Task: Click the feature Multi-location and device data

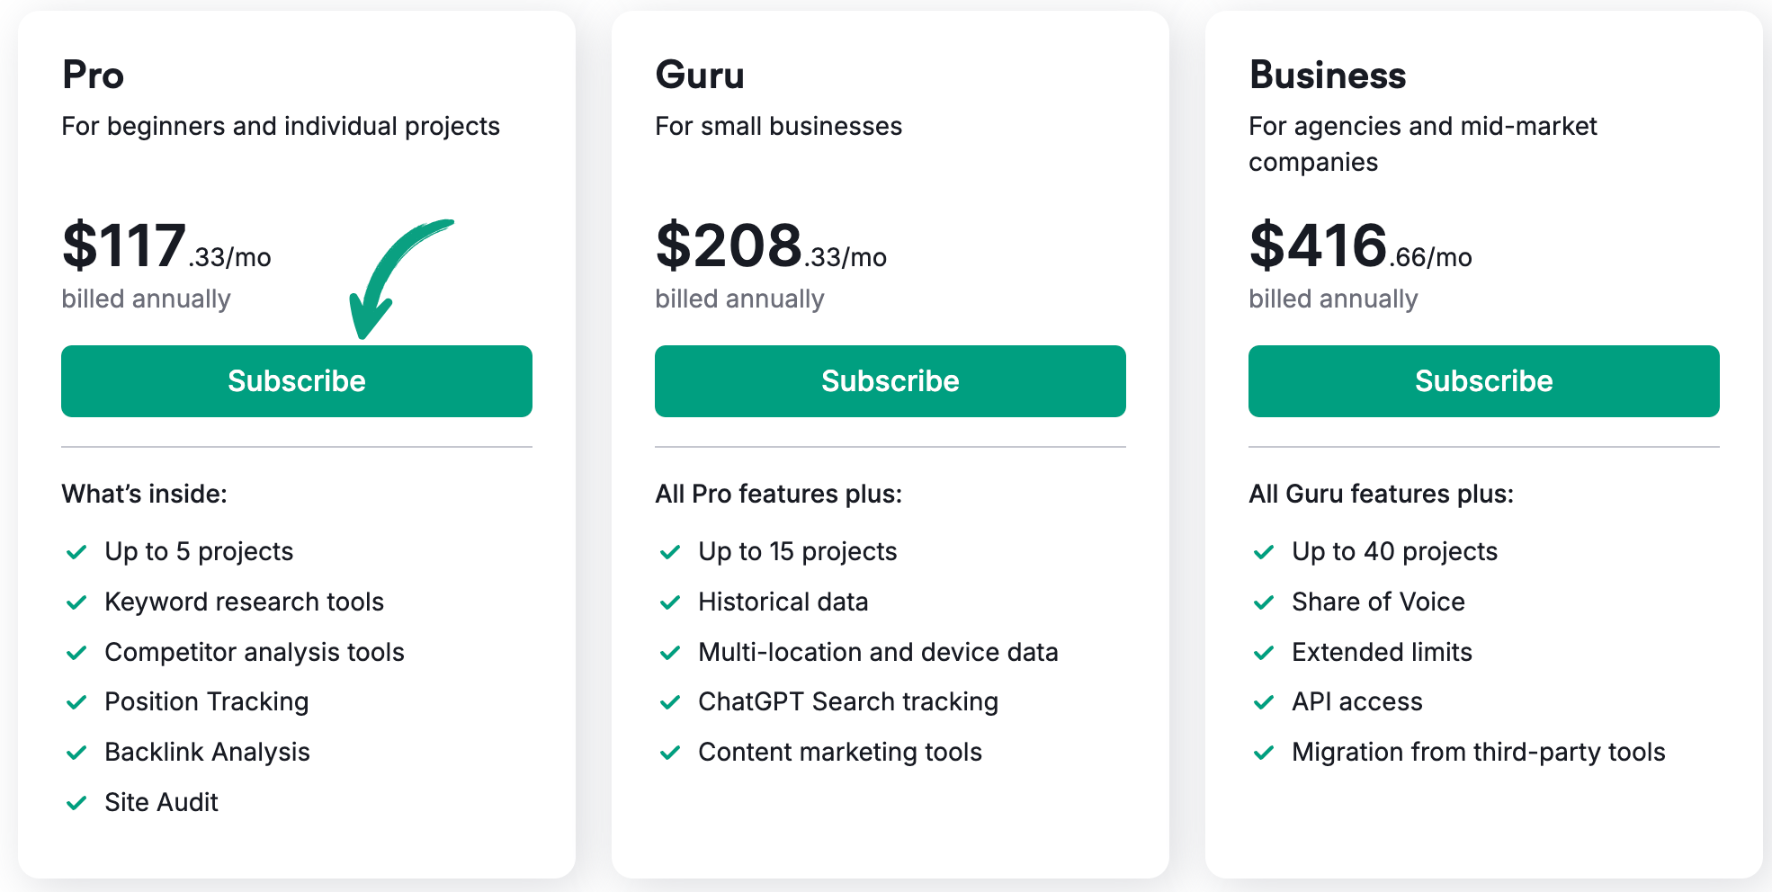Action: click(x=878, y=653)
